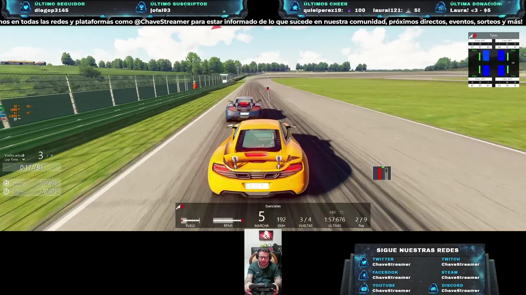This screenshot has height=295, width=526.
Task: Click the 3 / 4 VUELTAS counter
Action: (305, 220)
